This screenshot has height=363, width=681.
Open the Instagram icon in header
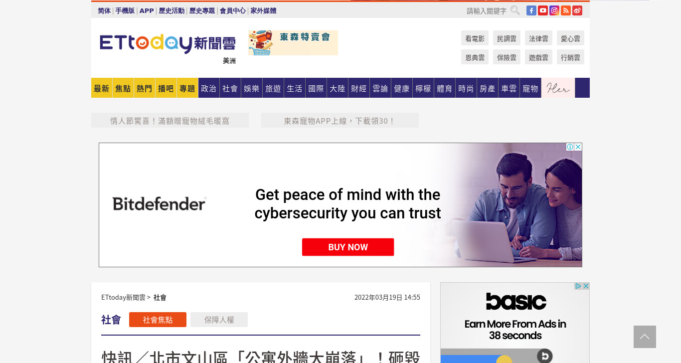pyautogui.click(x=554, y=10)
